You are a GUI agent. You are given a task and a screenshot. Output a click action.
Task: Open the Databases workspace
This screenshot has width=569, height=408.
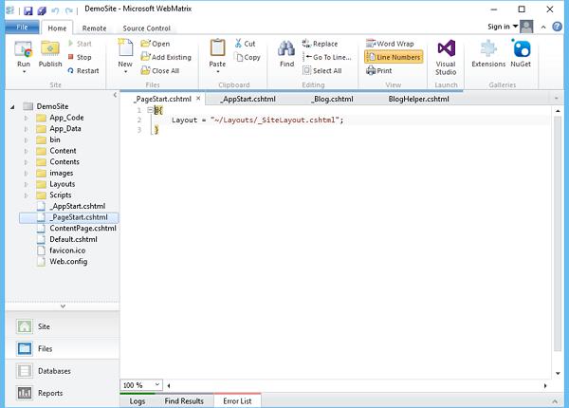point(63,371)
